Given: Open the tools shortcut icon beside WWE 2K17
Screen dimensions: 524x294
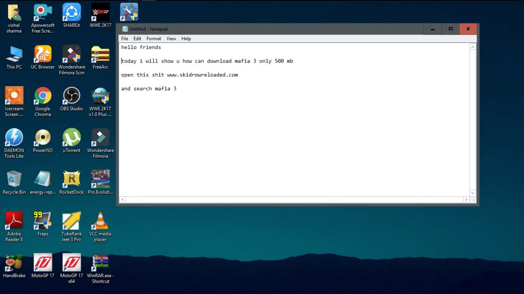Looking at the screenshot, I should point(129,12).
